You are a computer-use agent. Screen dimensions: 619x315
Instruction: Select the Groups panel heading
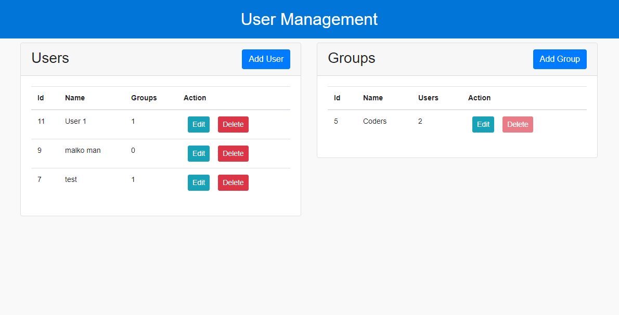click(x=351, y=58)
